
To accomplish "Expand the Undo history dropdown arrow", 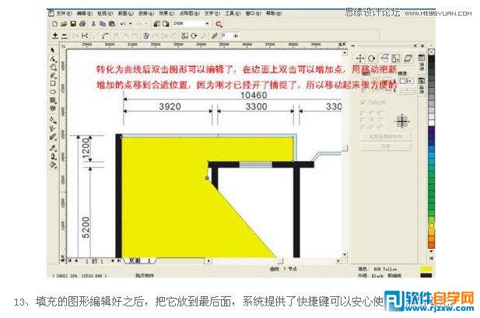I will (131, 24).
